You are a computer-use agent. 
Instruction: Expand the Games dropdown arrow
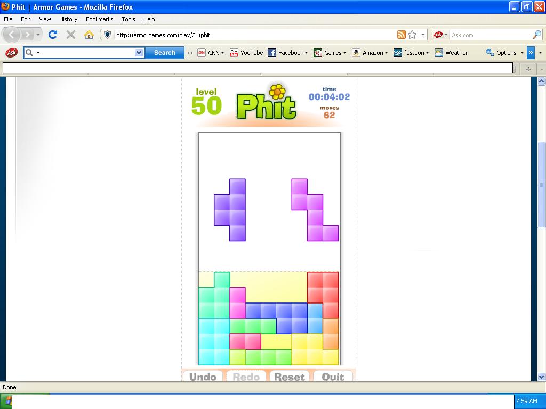(345, 53)
